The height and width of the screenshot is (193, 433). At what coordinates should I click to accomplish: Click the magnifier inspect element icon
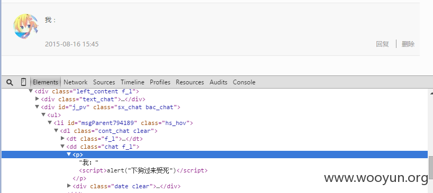point(10,82)
